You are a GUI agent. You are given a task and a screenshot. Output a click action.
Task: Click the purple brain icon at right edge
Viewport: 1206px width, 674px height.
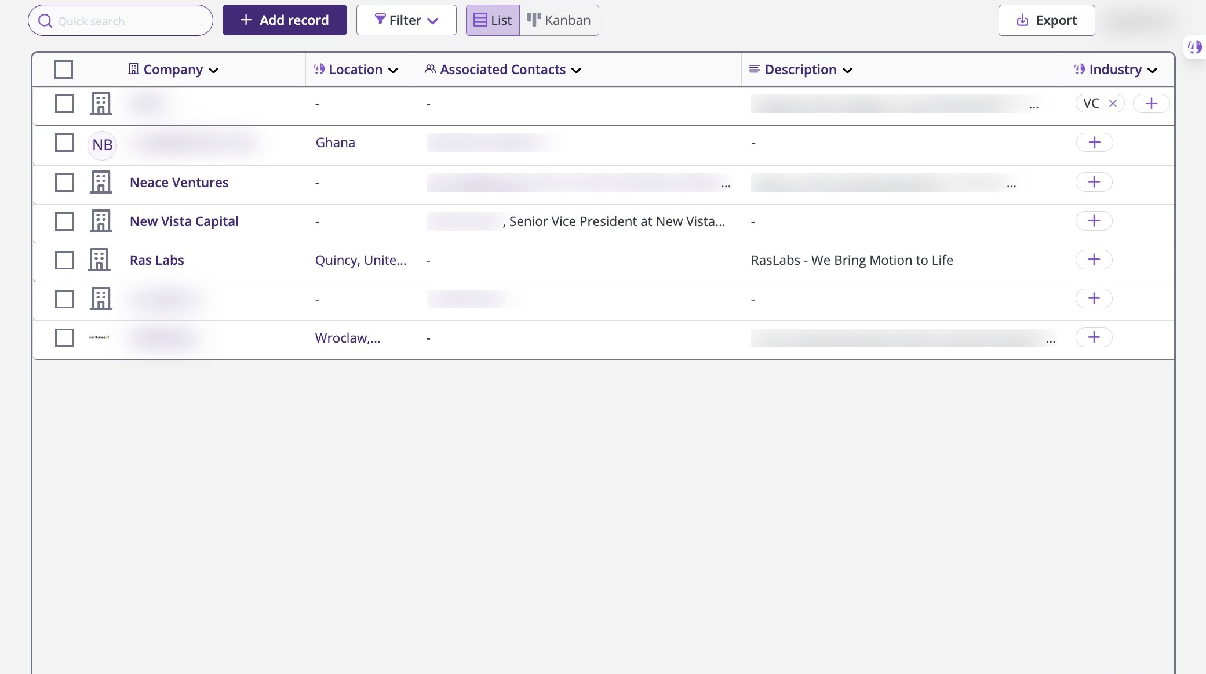pyautogui.click(x=1194, y=46)
